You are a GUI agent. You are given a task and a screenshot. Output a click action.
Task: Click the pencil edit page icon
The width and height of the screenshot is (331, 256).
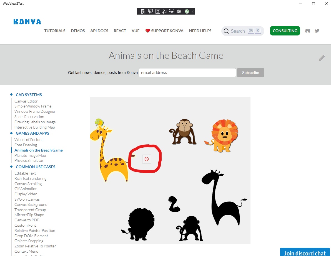[322, 58]
